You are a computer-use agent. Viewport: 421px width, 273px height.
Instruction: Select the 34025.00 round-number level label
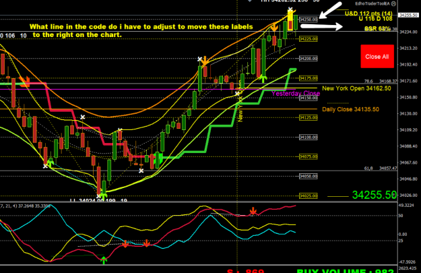point(309,195)
